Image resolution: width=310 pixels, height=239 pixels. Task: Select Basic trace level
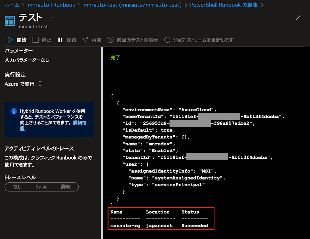[41, 187]
